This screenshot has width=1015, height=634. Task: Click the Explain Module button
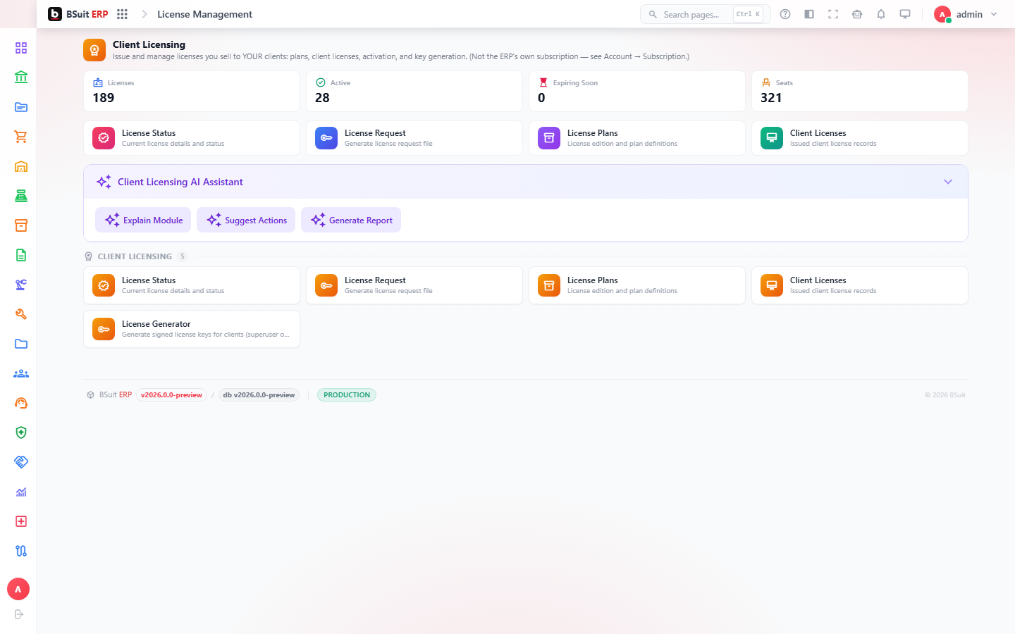(x=143, y=220)
